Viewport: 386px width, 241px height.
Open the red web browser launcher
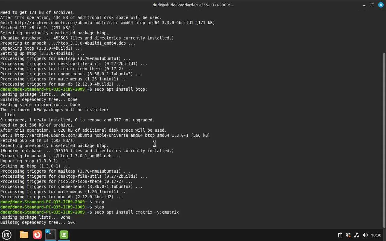(37, 235)
